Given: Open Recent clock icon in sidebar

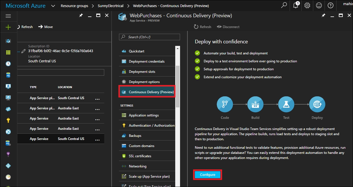Looking at the screenshot, I should 8,64.
